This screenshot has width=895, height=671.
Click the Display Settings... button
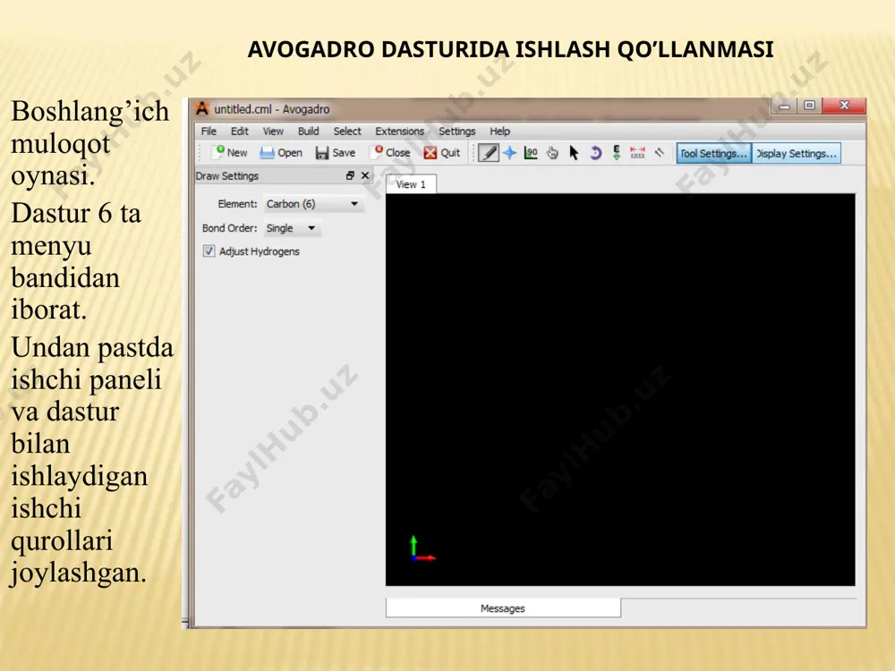click(797, 154)
